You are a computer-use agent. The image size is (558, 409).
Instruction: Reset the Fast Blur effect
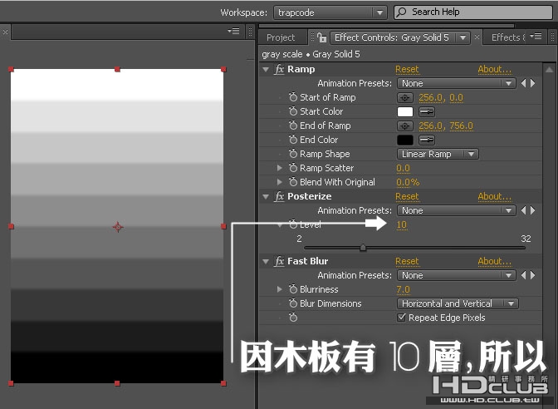coord(407,261)
